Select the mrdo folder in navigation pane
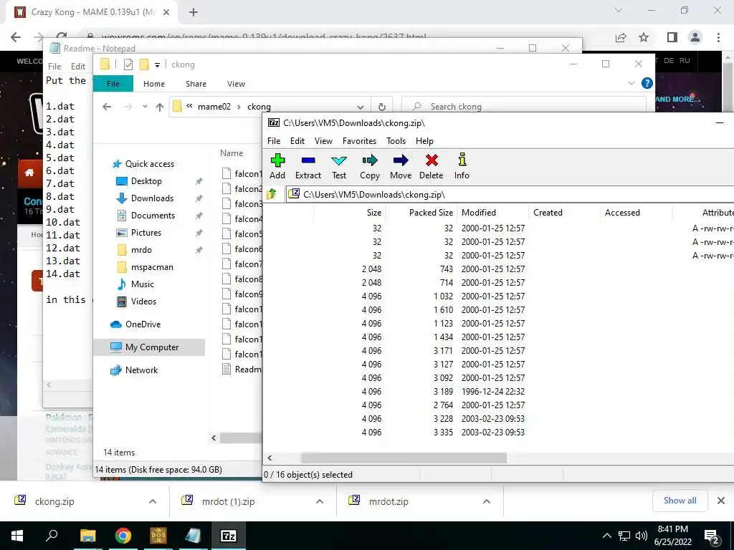734x550 pixels. (141, 250)
